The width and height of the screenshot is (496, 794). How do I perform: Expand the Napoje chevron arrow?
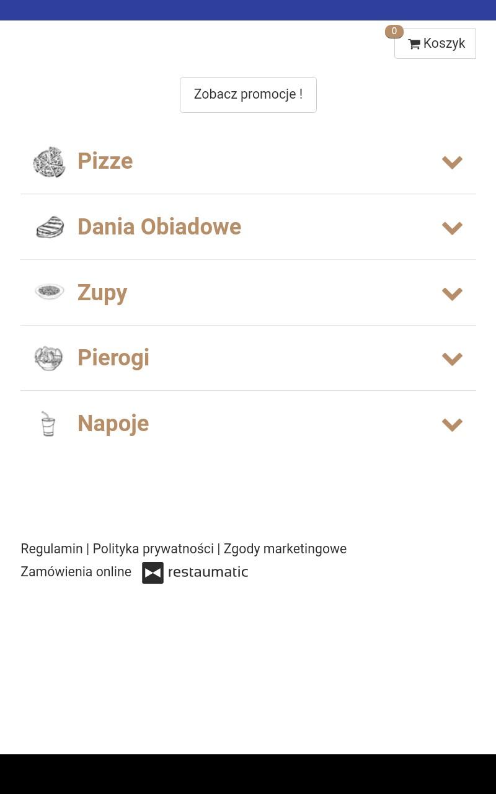pos(452,424)
